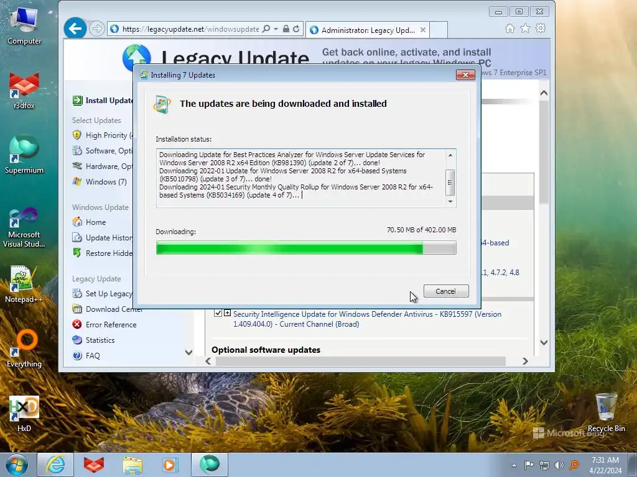Click the volume speaker tray icon
The height and width of the screenshot is (477, 637).
[x=559, y=465]
